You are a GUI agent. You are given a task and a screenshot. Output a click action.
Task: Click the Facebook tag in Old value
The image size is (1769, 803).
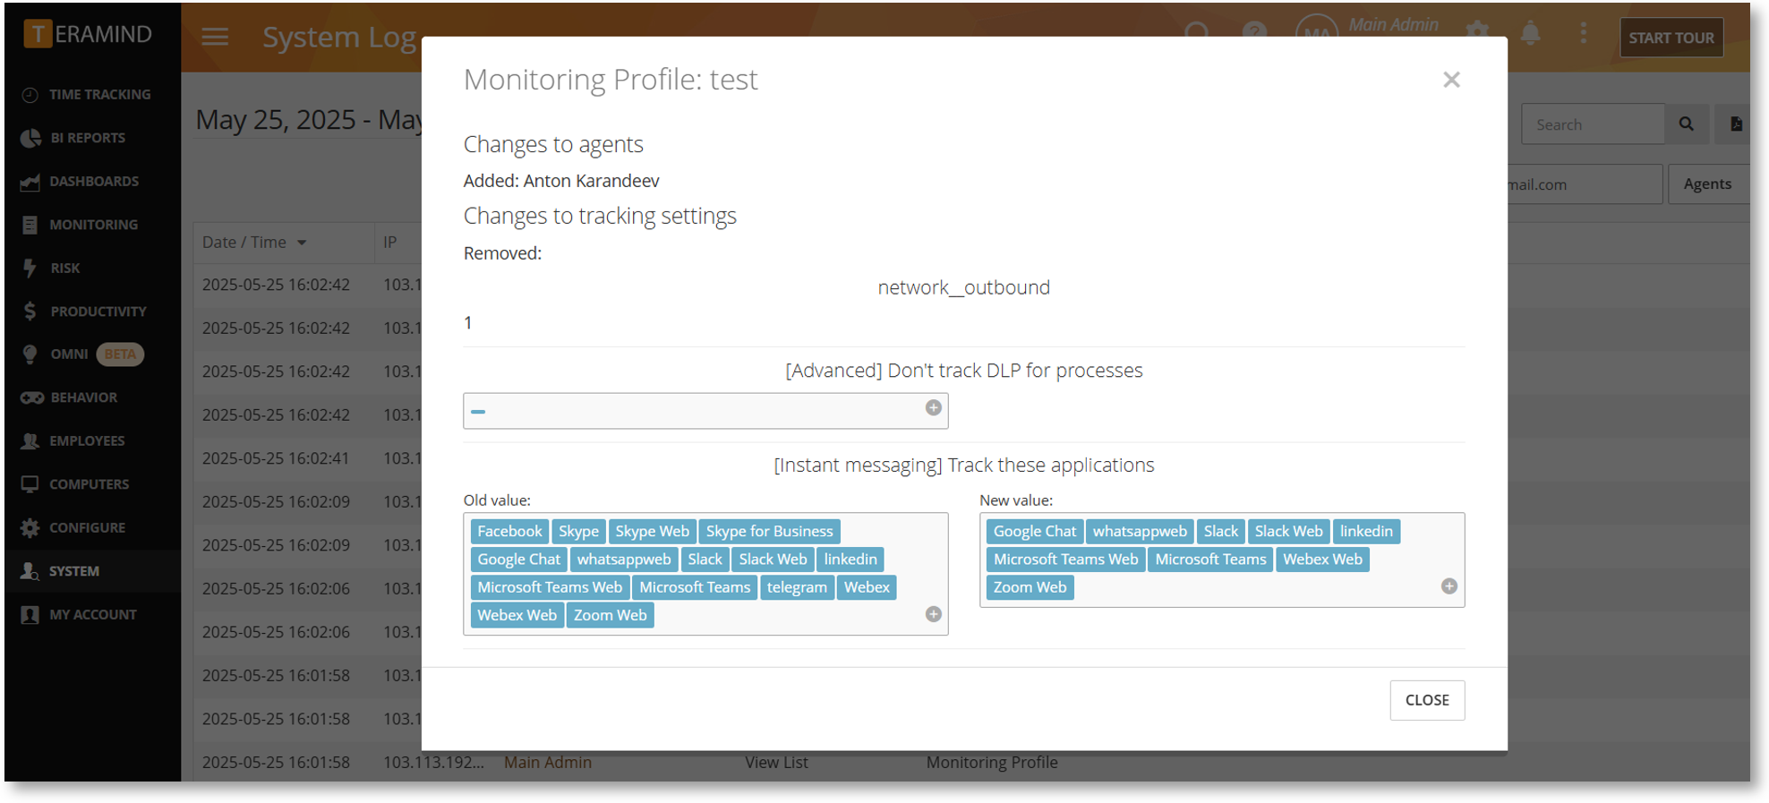509,532
